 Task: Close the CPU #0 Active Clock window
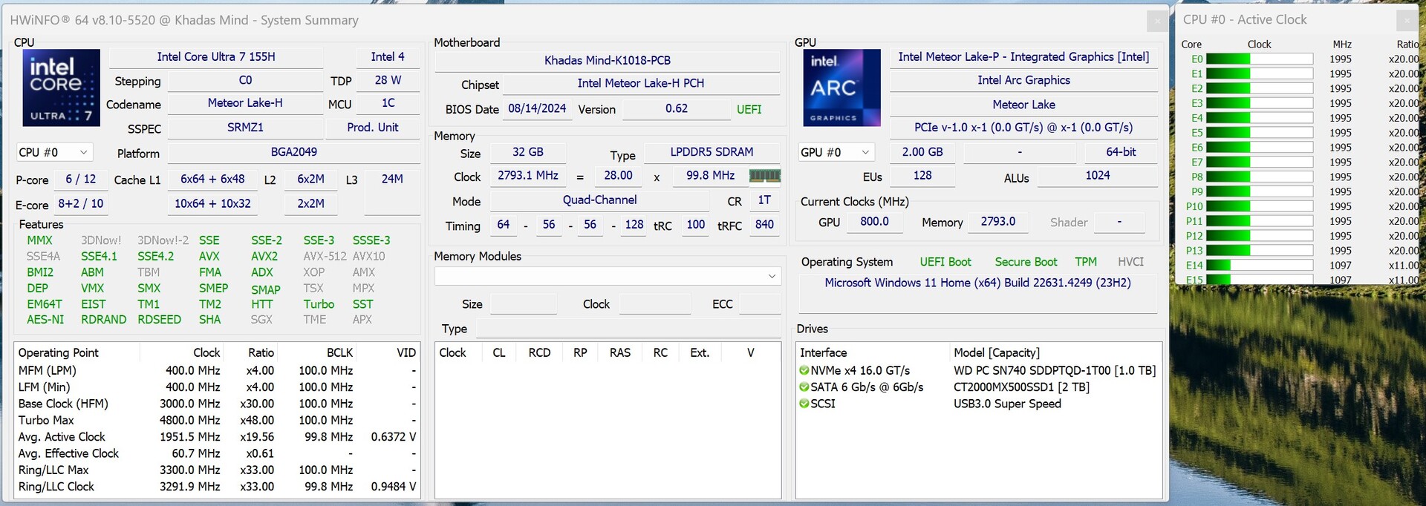coord(1406,20)
